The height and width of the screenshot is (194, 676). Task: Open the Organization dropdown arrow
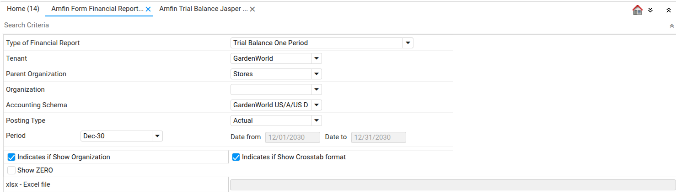coord(316,89)
